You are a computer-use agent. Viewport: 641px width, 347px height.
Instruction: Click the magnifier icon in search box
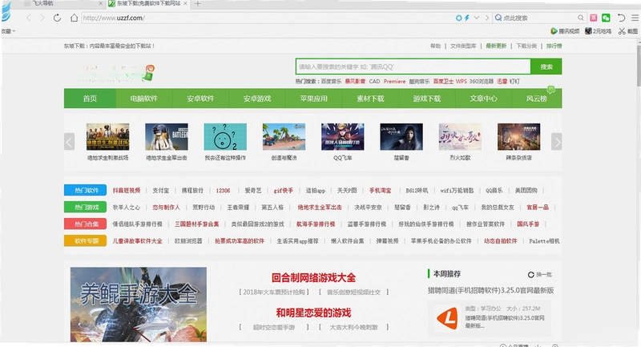(x=580, y=18)
